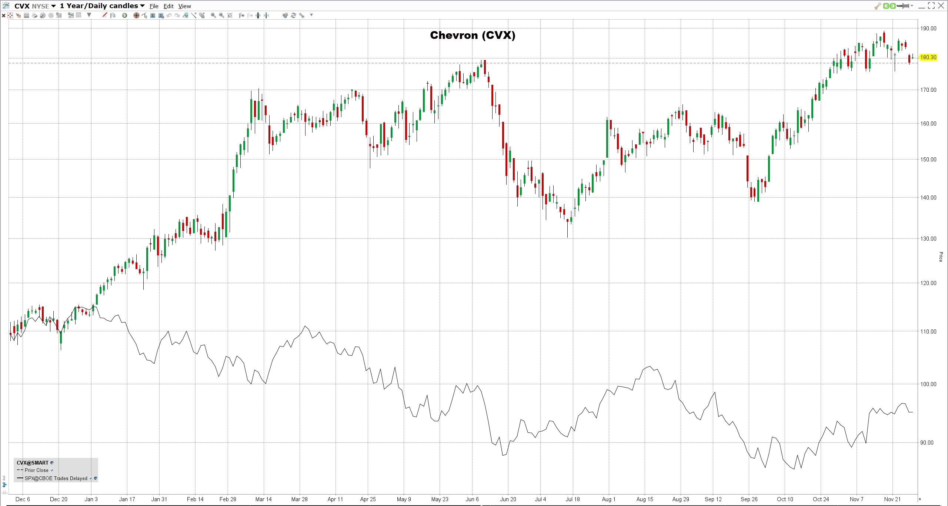This screenshot has height=506, width=948.
Task: Click the grayed-out clock toolbar icon
Action: point(51,15)
